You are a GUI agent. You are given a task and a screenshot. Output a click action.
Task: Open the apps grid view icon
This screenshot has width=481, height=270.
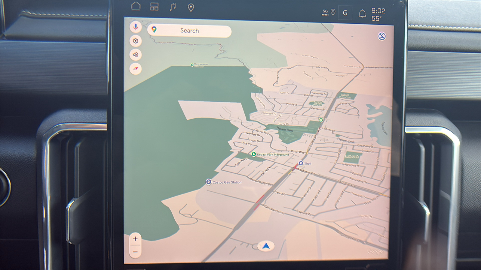click(x=154, y=7)
